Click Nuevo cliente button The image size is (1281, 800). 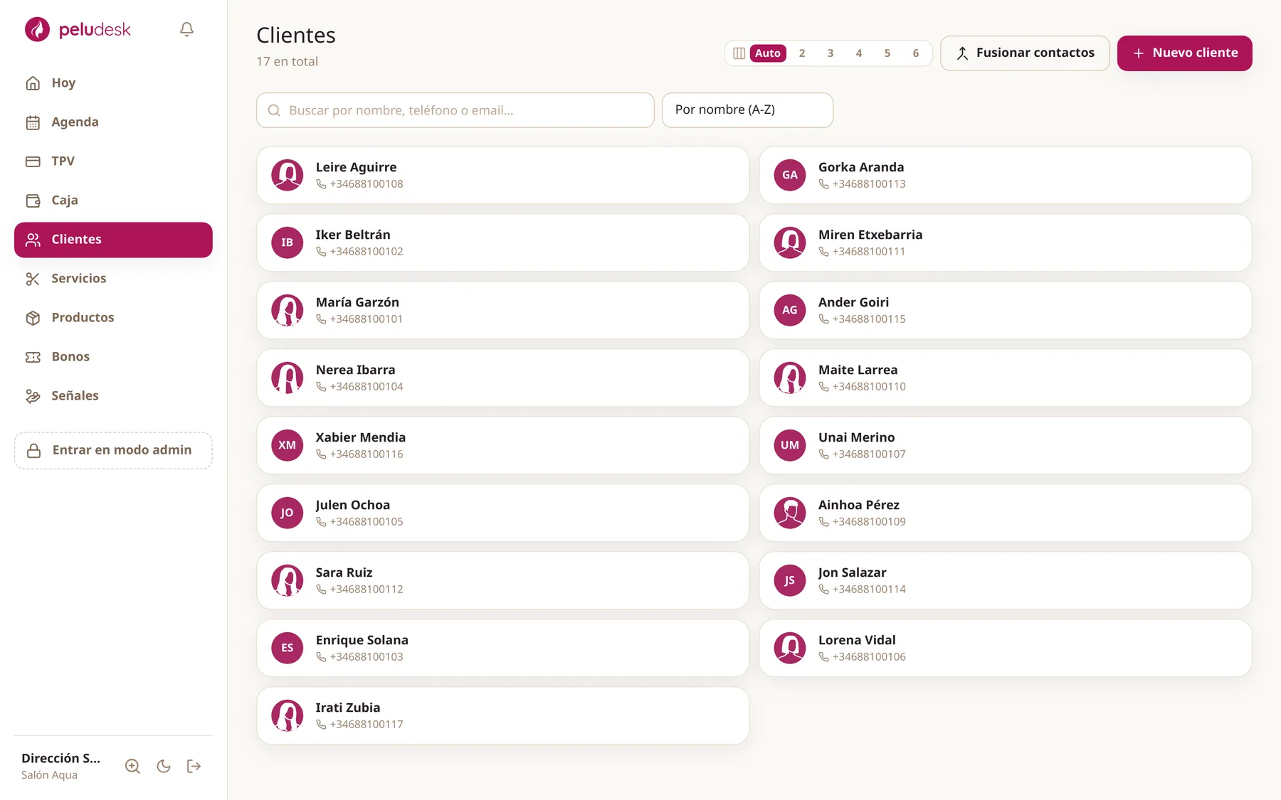click(1185, 53)
